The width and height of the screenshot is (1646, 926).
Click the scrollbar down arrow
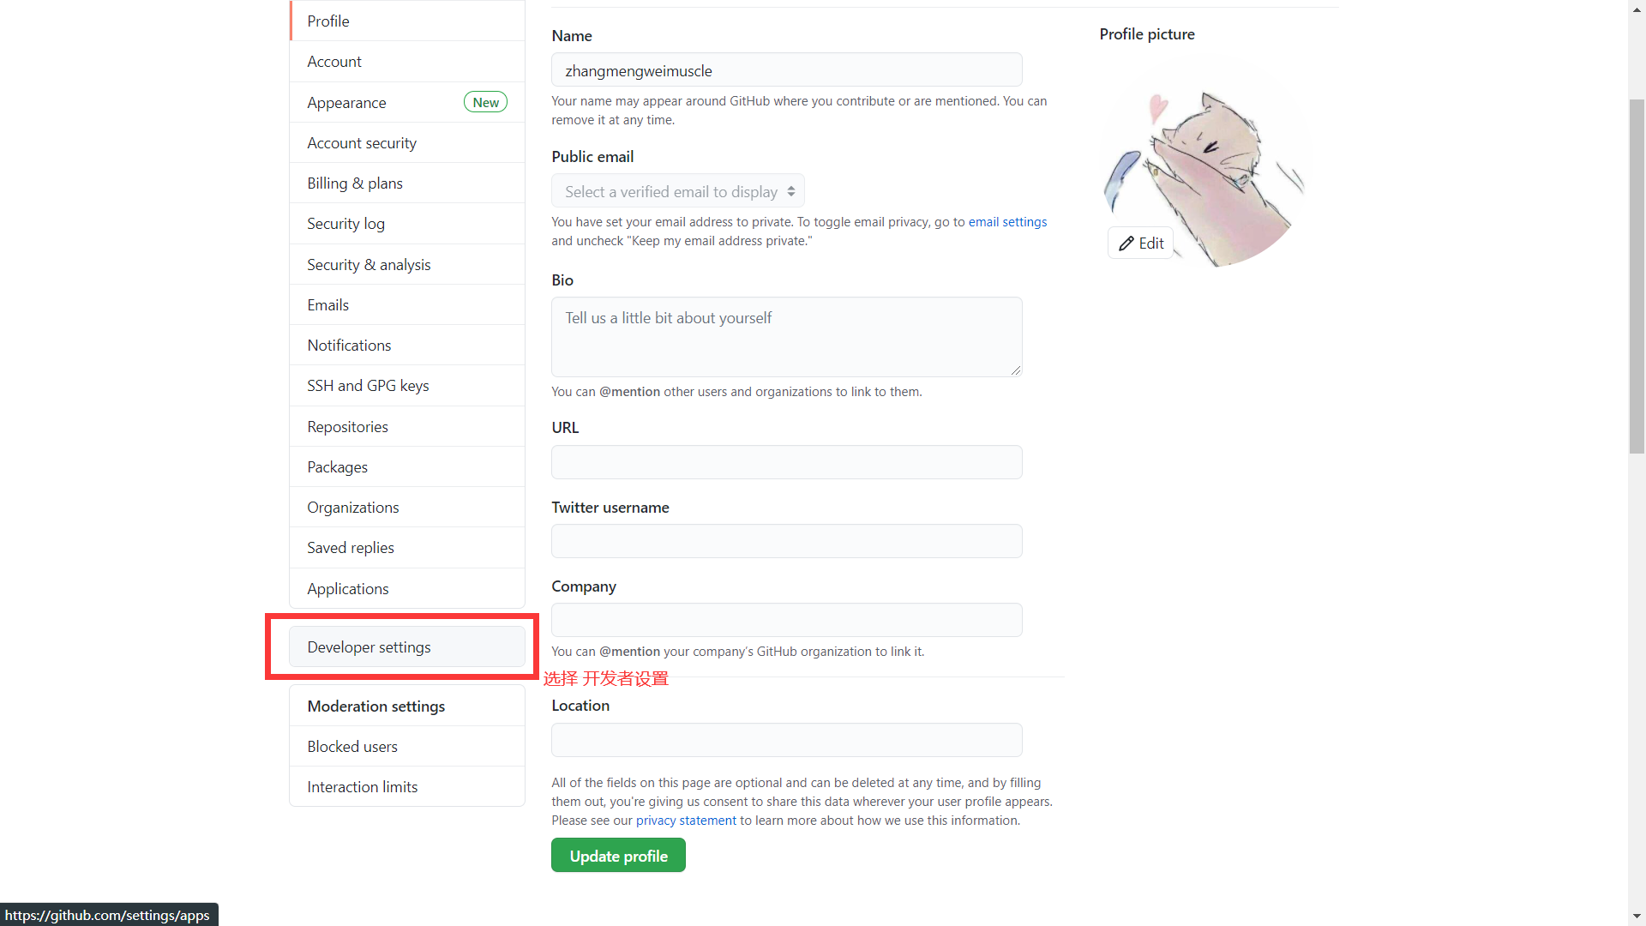1637,916
